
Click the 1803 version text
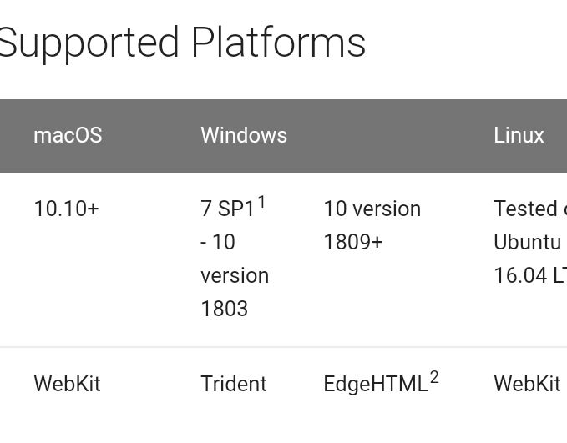(x=224, y=309)
